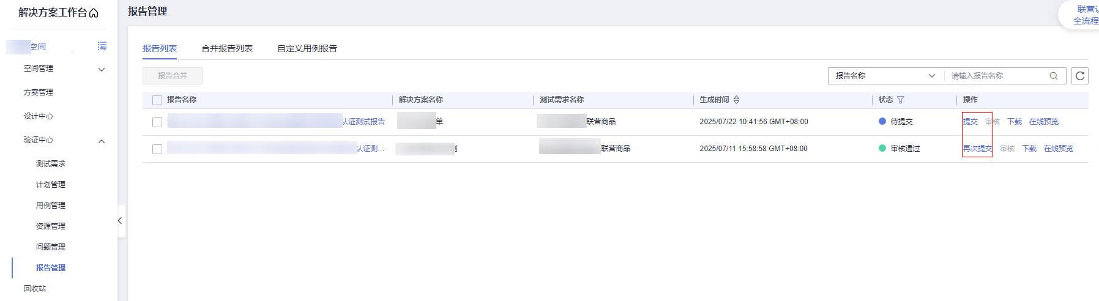This screenshot has width=1099, height=301.
Task: Open the 报告名称 search type dropdown
Action: (x=884, y=76)
